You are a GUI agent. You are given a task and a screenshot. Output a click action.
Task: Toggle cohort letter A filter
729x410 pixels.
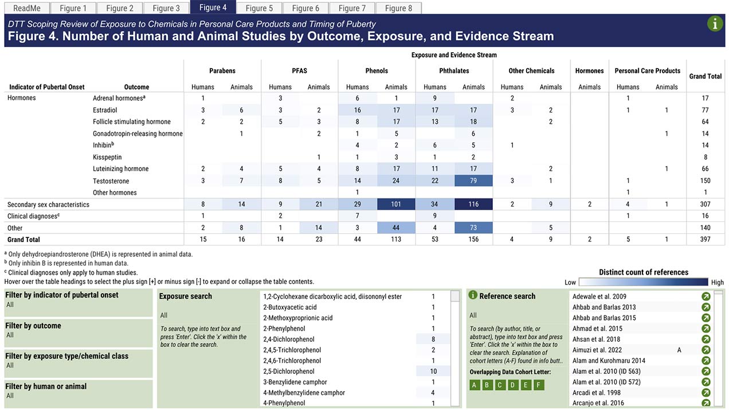(474, 385)
